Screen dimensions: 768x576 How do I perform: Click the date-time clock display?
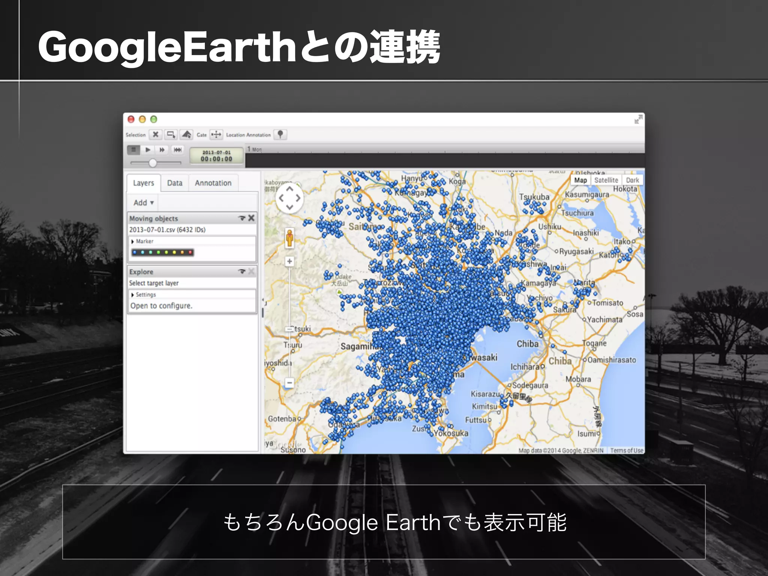point(216,156)
